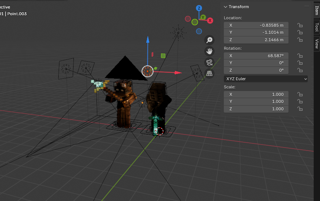The width and height of the screenshot is (320, 201).
Task: Lock Location Y value
Action: coord(300,32)
